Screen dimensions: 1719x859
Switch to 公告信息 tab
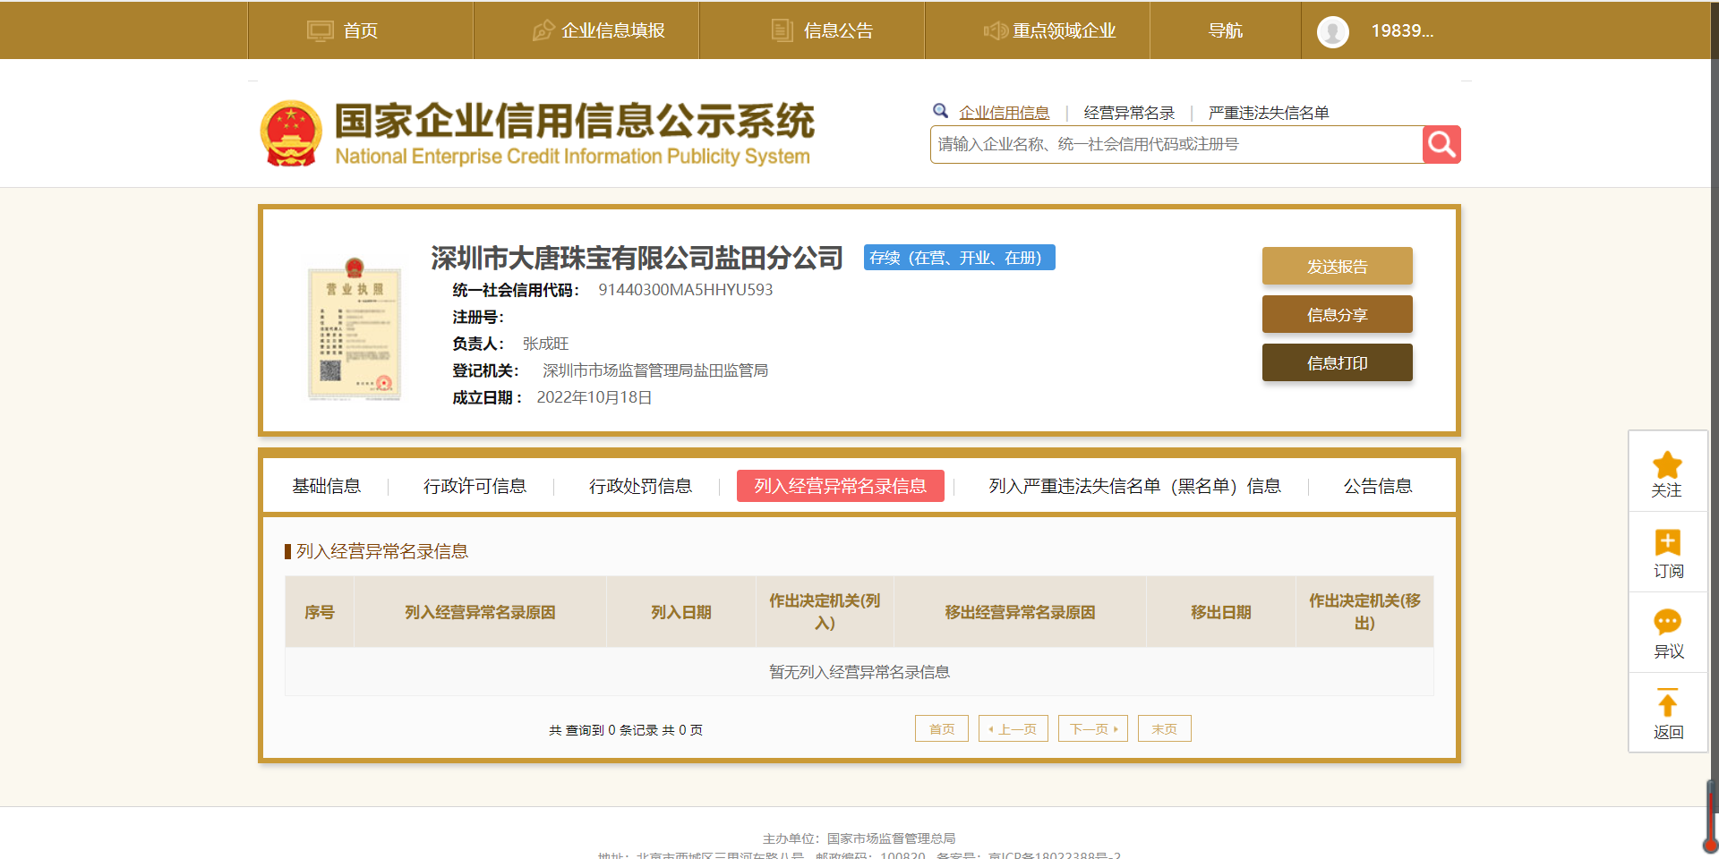click(x=1378, y=486)
